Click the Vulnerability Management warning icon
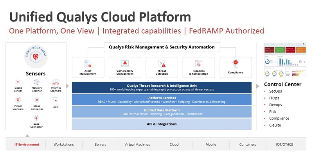Image resolution: width=313 pixels, height=163 pixels. pos(125,63)
